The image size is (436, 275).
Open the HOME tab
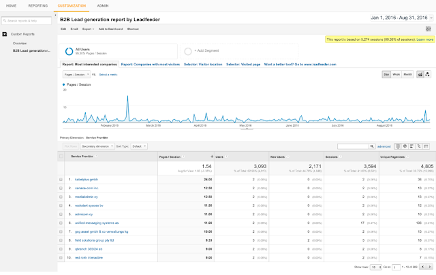[12, 5]
